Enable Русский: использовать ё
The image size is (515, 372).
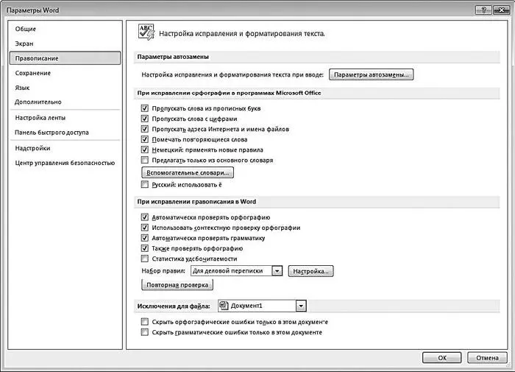click(x=144, y=184)
